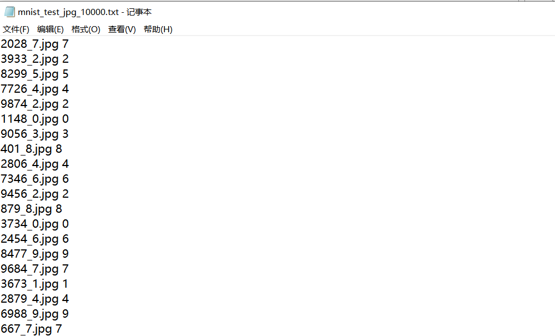Screen dimensions: 555x336
Task: Click the window title mnist_test_jpg_10000.txt
Action: tap(68, 12)
